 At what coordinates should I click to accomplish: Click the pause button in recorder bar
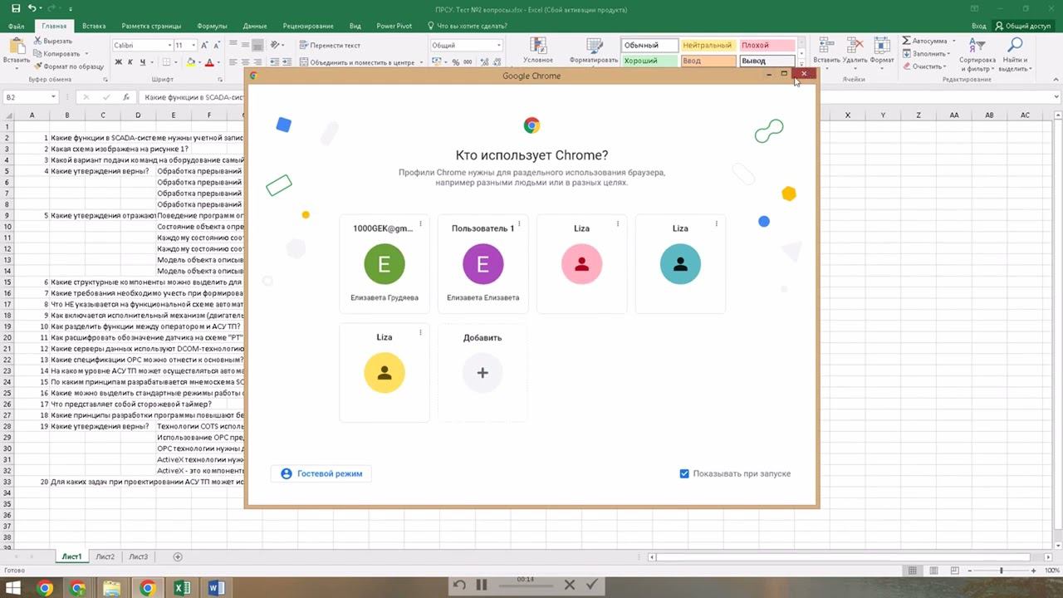[x=481, y=585]
